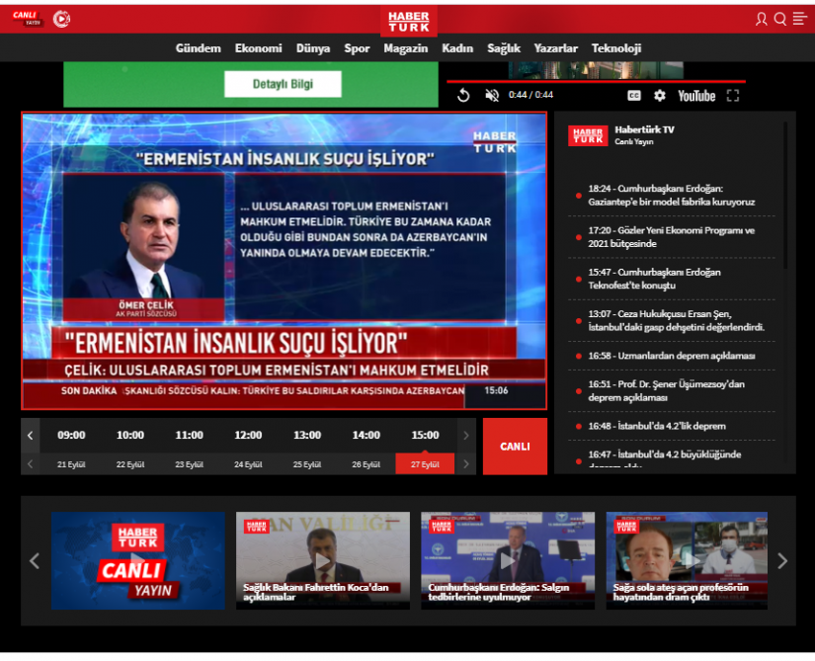
Task: Enter fullscreen on the YouTube player
Action: pos(733,95)
